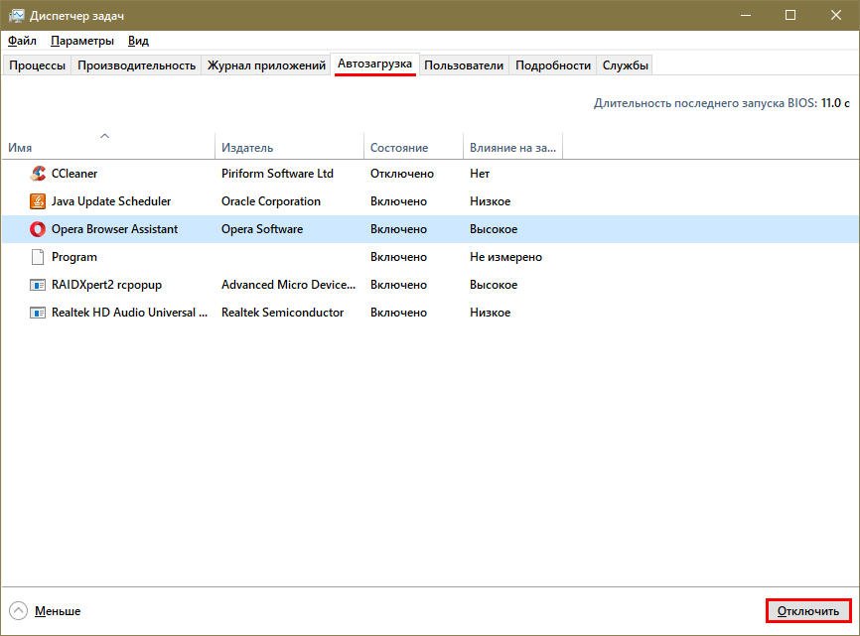Click Opera Software publisher cell
This screenshot has width=860, height=636.
(261, 229)
